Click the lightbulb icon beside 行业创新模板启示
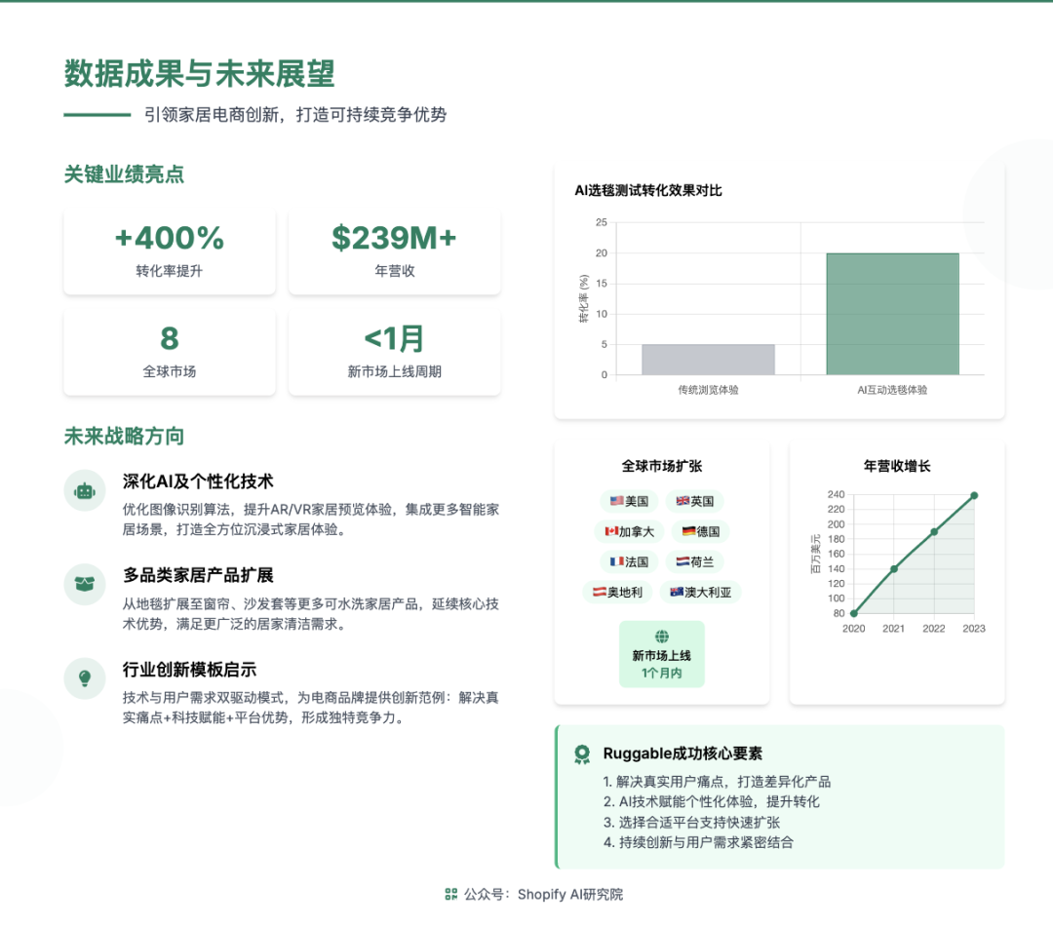This screenshot has width=1053, height=926. tap(85, 678)
